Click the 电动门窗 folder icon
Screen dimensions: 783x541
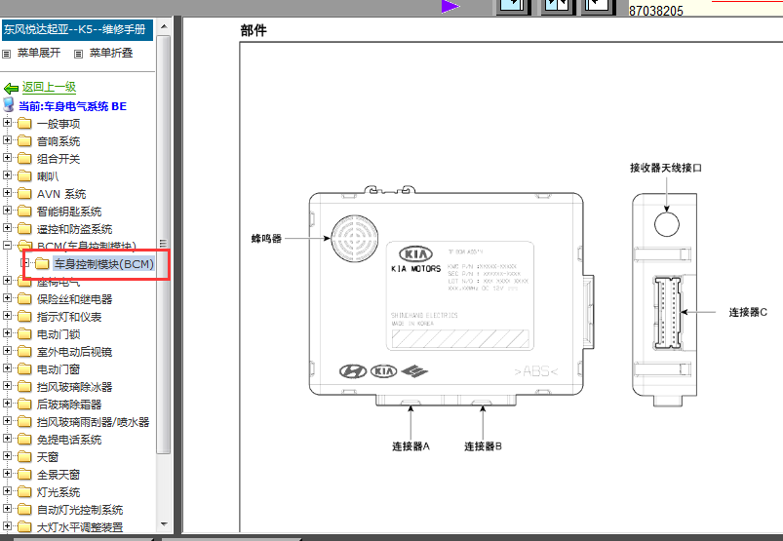[x=24, y=369]
